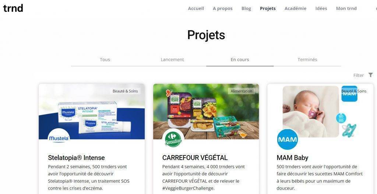Select the En cours tab
Viewport: 377px width, 194px height.
pyautogui.click(x=240, y=60)
